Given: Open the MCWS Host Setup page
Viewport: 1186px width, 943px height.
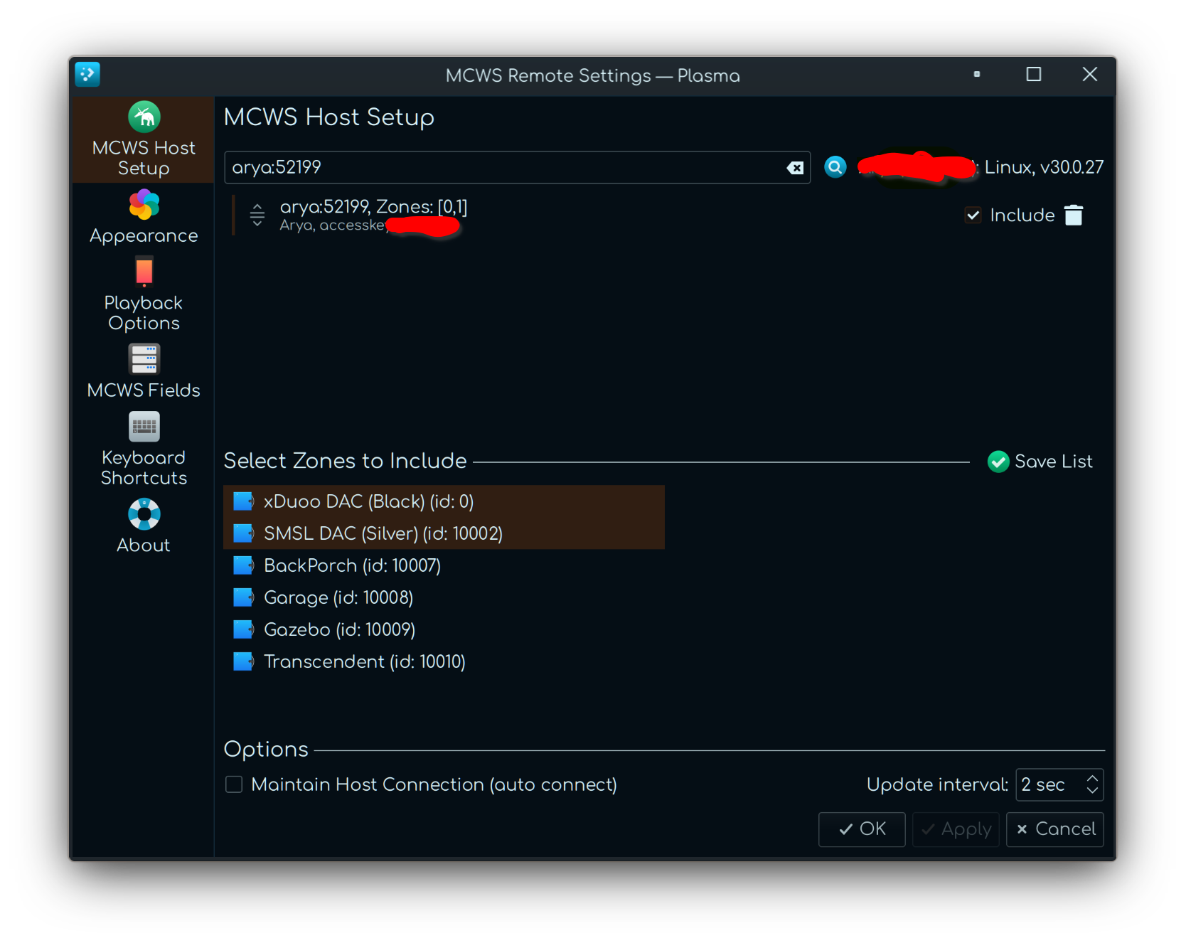Looking at the screenshot, I should point(143,139).
